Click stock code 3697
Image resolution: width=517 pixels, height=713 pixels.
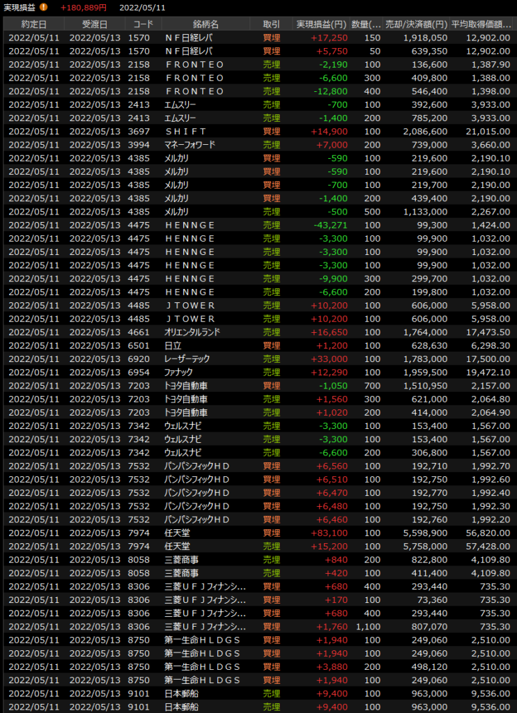pos(139,132)
